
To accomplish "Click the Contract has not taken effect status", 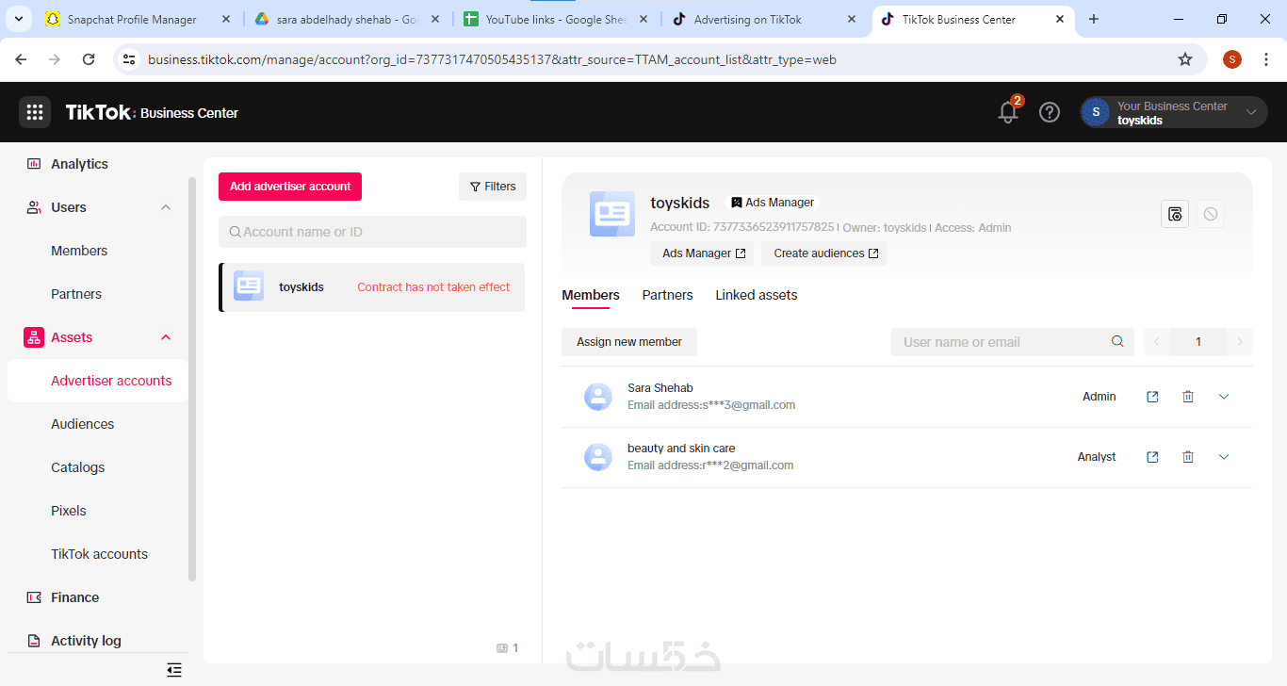I will 433,287.
